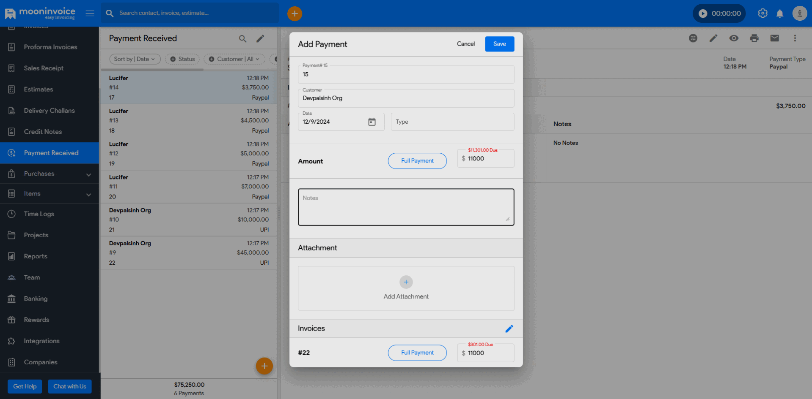Select Lucifer payment #13 row
The width and height of the screenshot is (812, 399).
pos(189,121)
